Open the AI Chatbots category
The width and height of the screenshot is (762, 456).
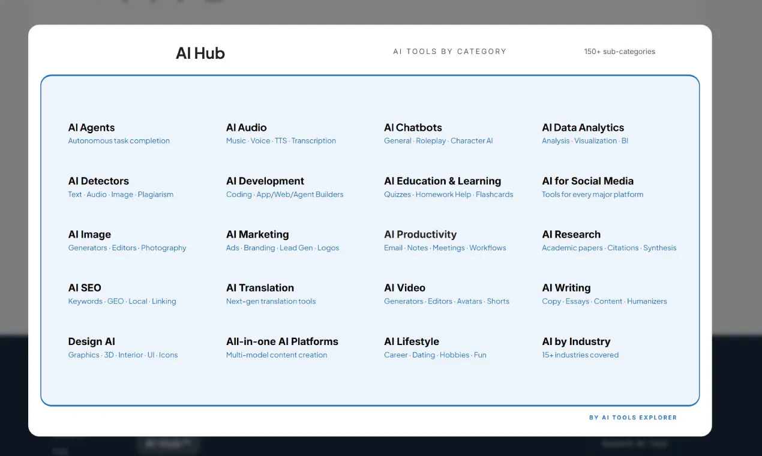413,128
